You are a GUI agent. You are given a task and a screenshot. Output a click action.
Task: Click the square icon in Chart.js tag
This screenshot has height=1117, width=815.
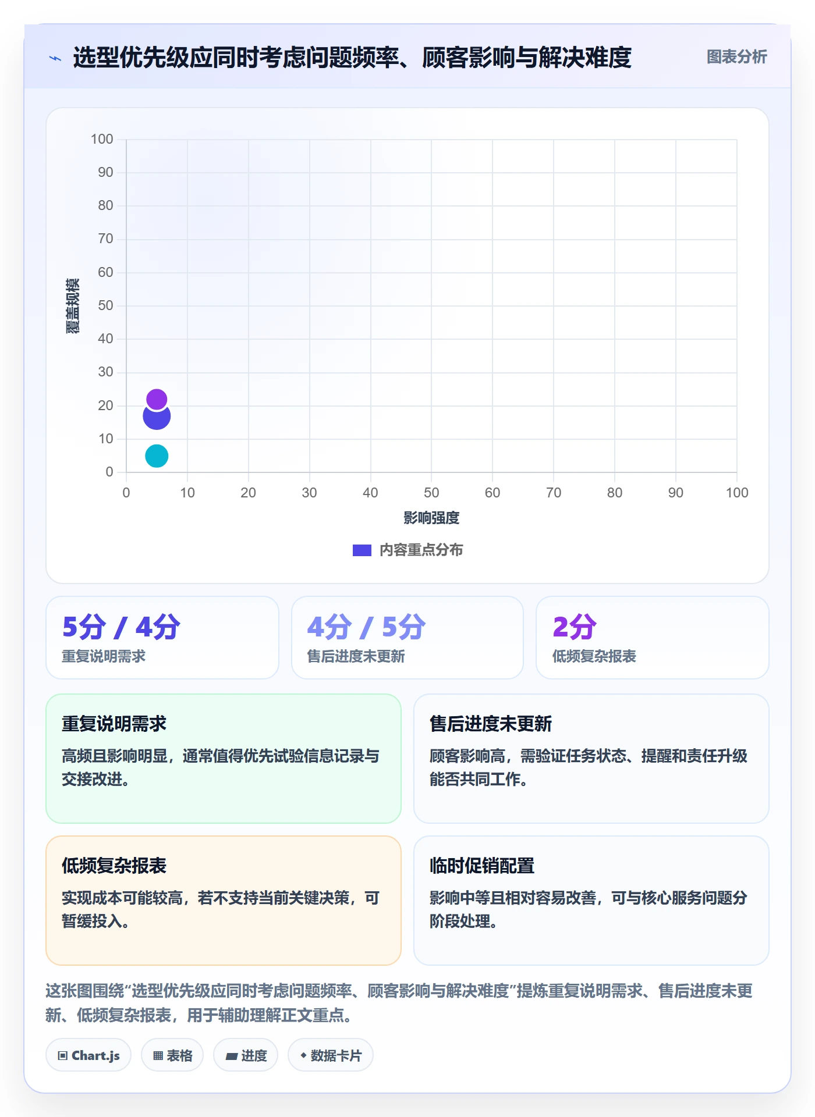(63, 1055)
